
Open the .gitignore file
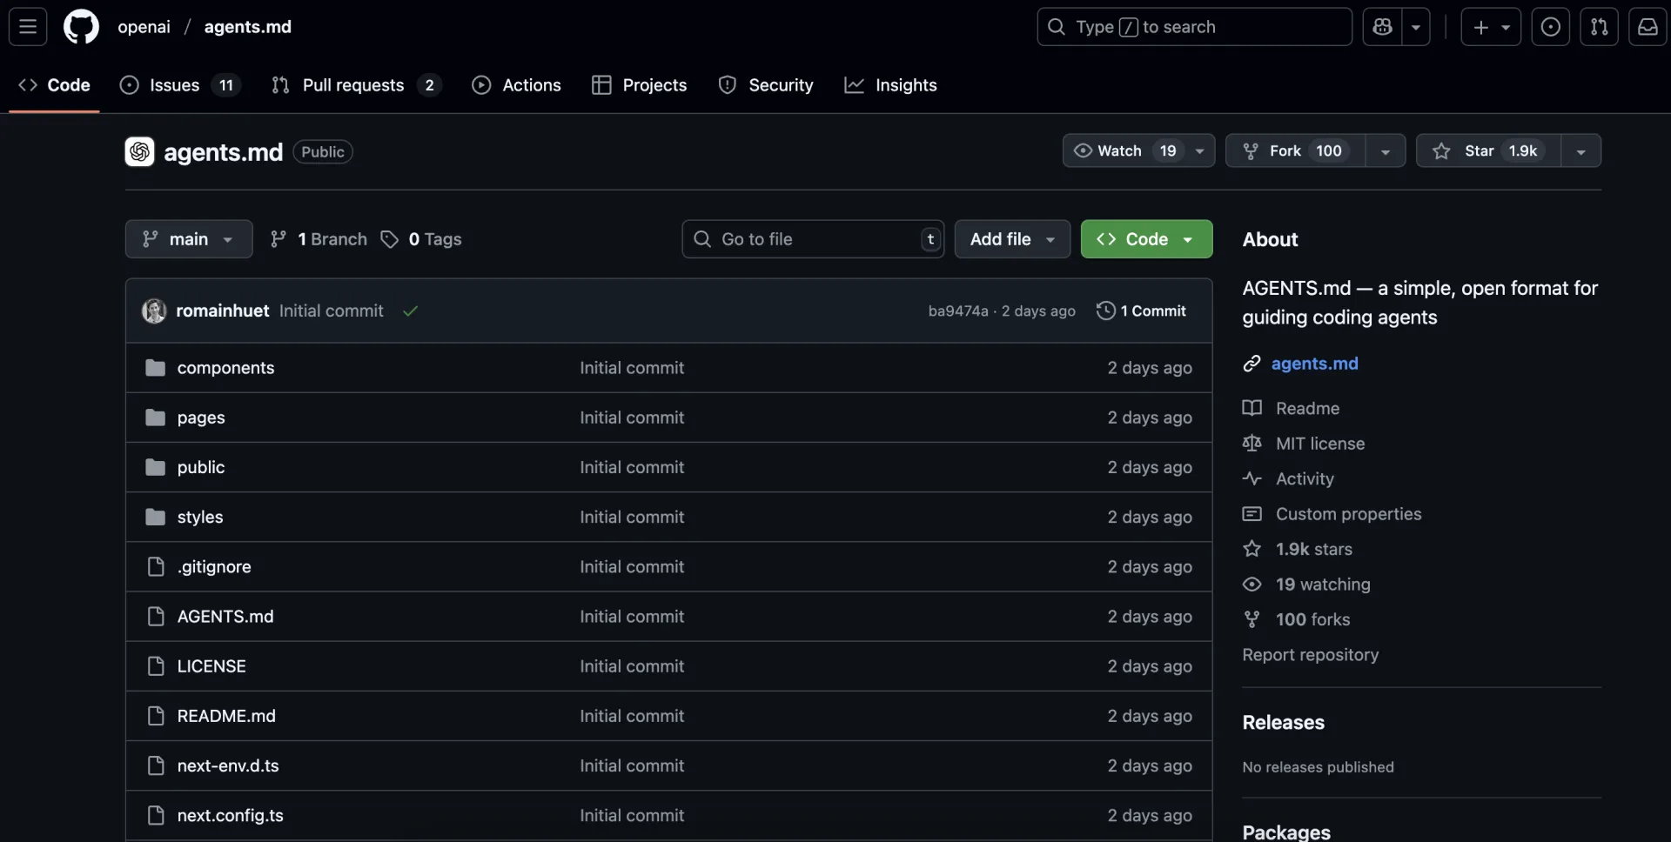click(214, 566)
